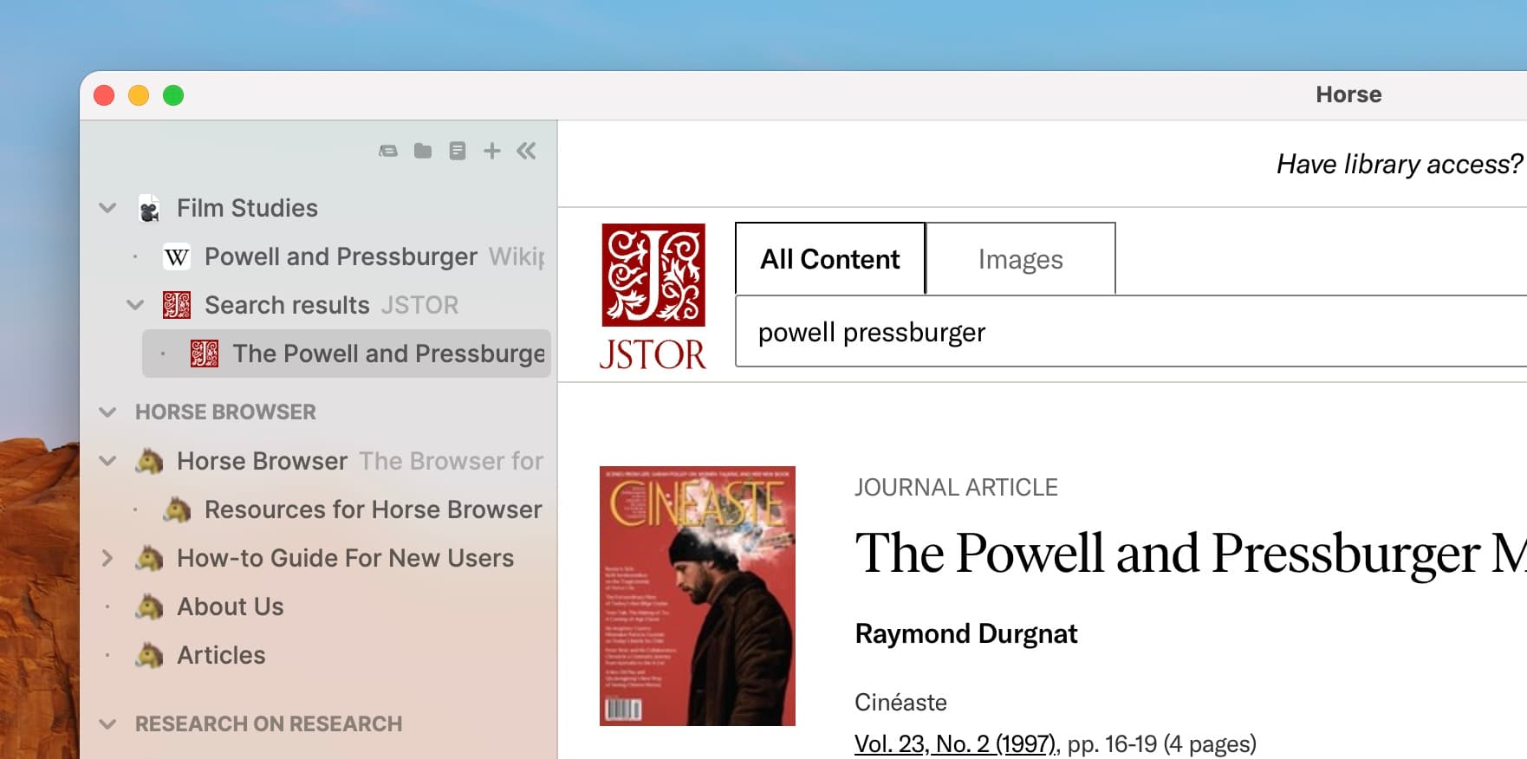Image resolution: width=1527 pixels, height=759 pixels.
Task: Open the Articles page
Action: [x=221, y=655]
